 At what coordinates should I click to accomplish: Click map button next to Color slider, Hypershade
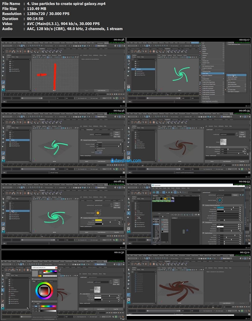click(x=240, y=207)
